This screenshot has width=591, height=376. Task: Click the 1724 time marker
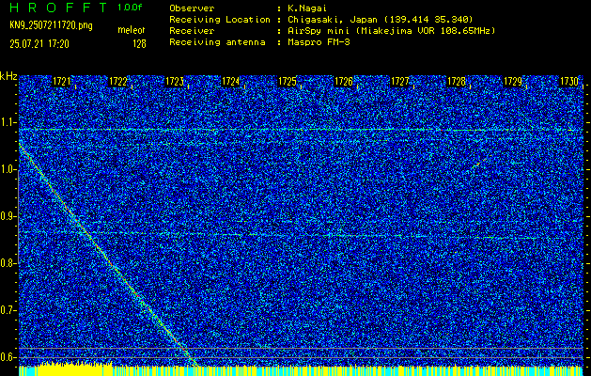[231, 82]
